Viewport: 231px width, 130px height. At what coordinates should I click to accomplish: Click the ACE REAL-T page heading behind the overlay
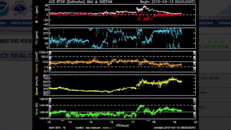click(16, 56)
